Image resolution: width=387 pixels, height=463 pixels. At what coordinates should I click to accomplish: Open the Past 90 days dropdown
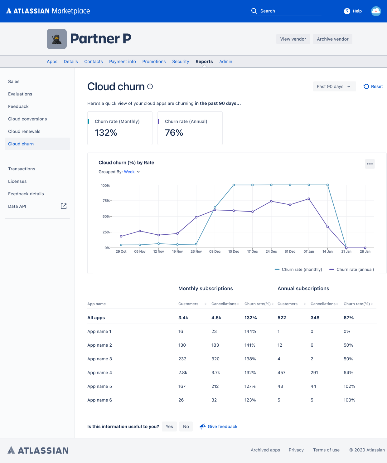[334, 86]
